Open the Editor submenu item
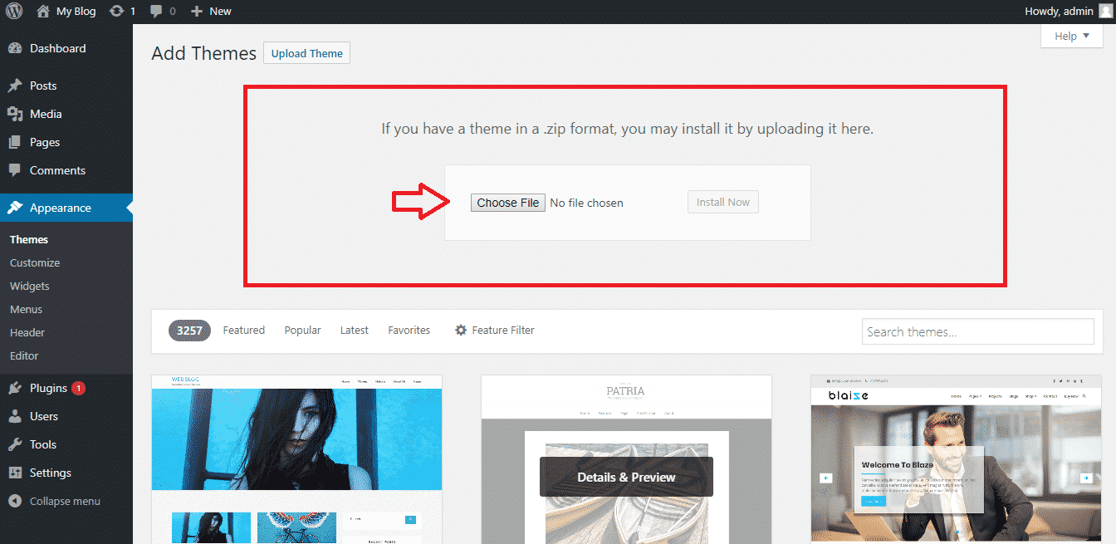The width and height of the screenshot is (1116, 544). pos(24,355)
